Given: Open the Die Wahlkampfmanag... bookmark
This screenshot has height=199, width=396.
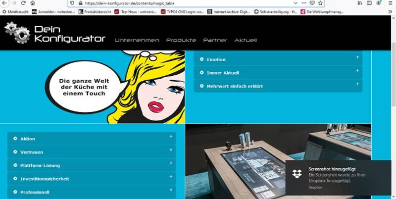Looking at the screenshot, I should click(x=322, y=11).
